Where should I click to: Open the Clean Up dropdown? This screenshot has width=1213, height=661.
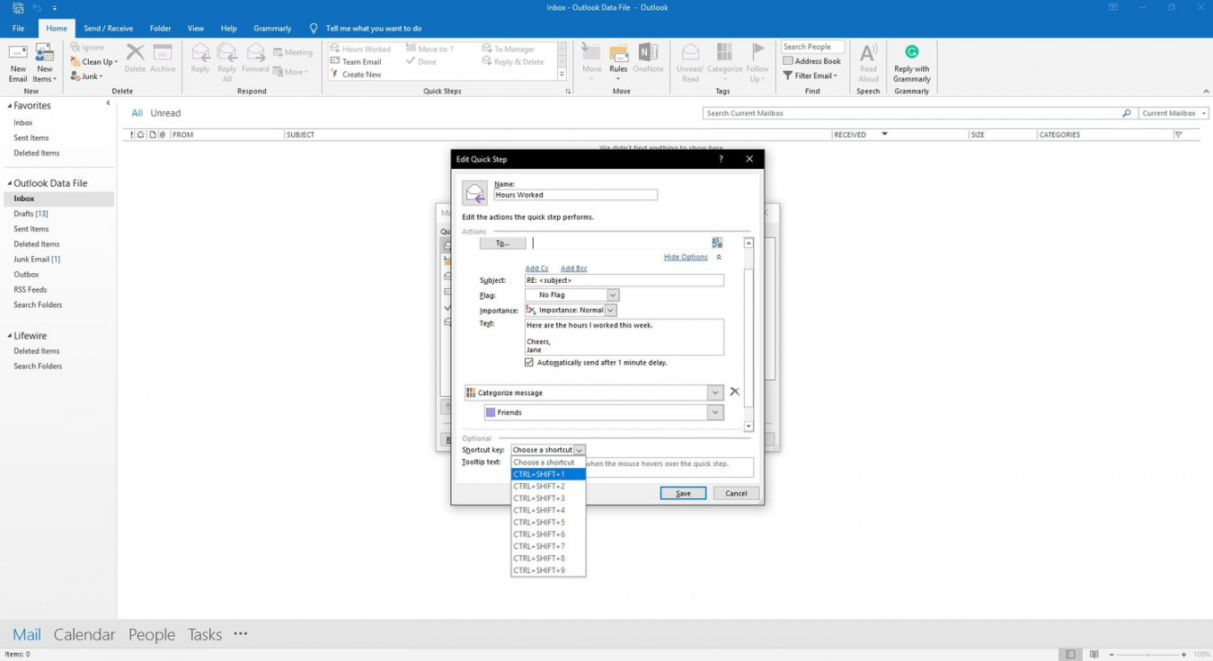(x=93, y=62)
